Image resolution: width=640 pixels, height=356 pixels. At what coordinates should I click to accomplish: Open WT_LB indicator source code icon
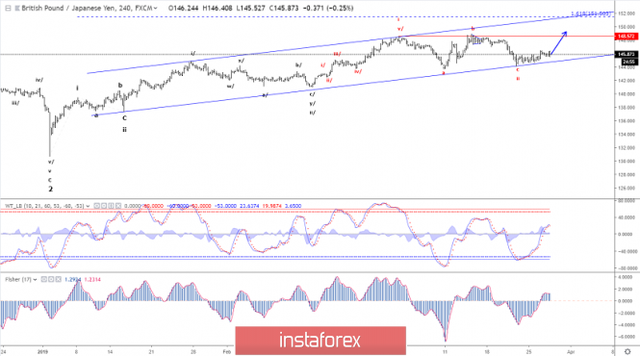[x=111, y=206]
